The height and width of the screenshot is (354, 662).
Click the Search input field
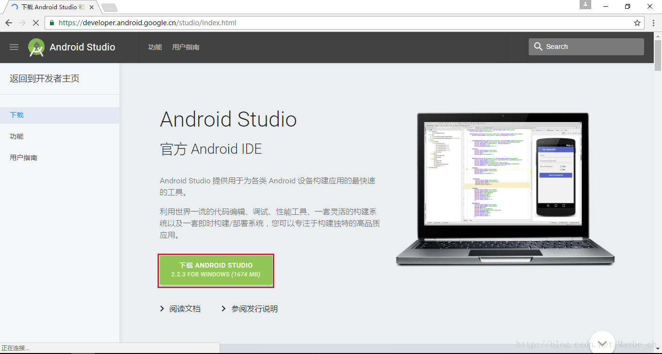click(x=586, y=47)
